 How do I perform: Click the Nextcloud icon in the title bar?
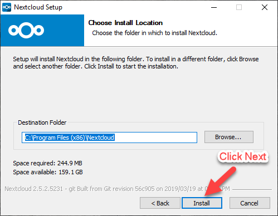[x=7, y=7]
